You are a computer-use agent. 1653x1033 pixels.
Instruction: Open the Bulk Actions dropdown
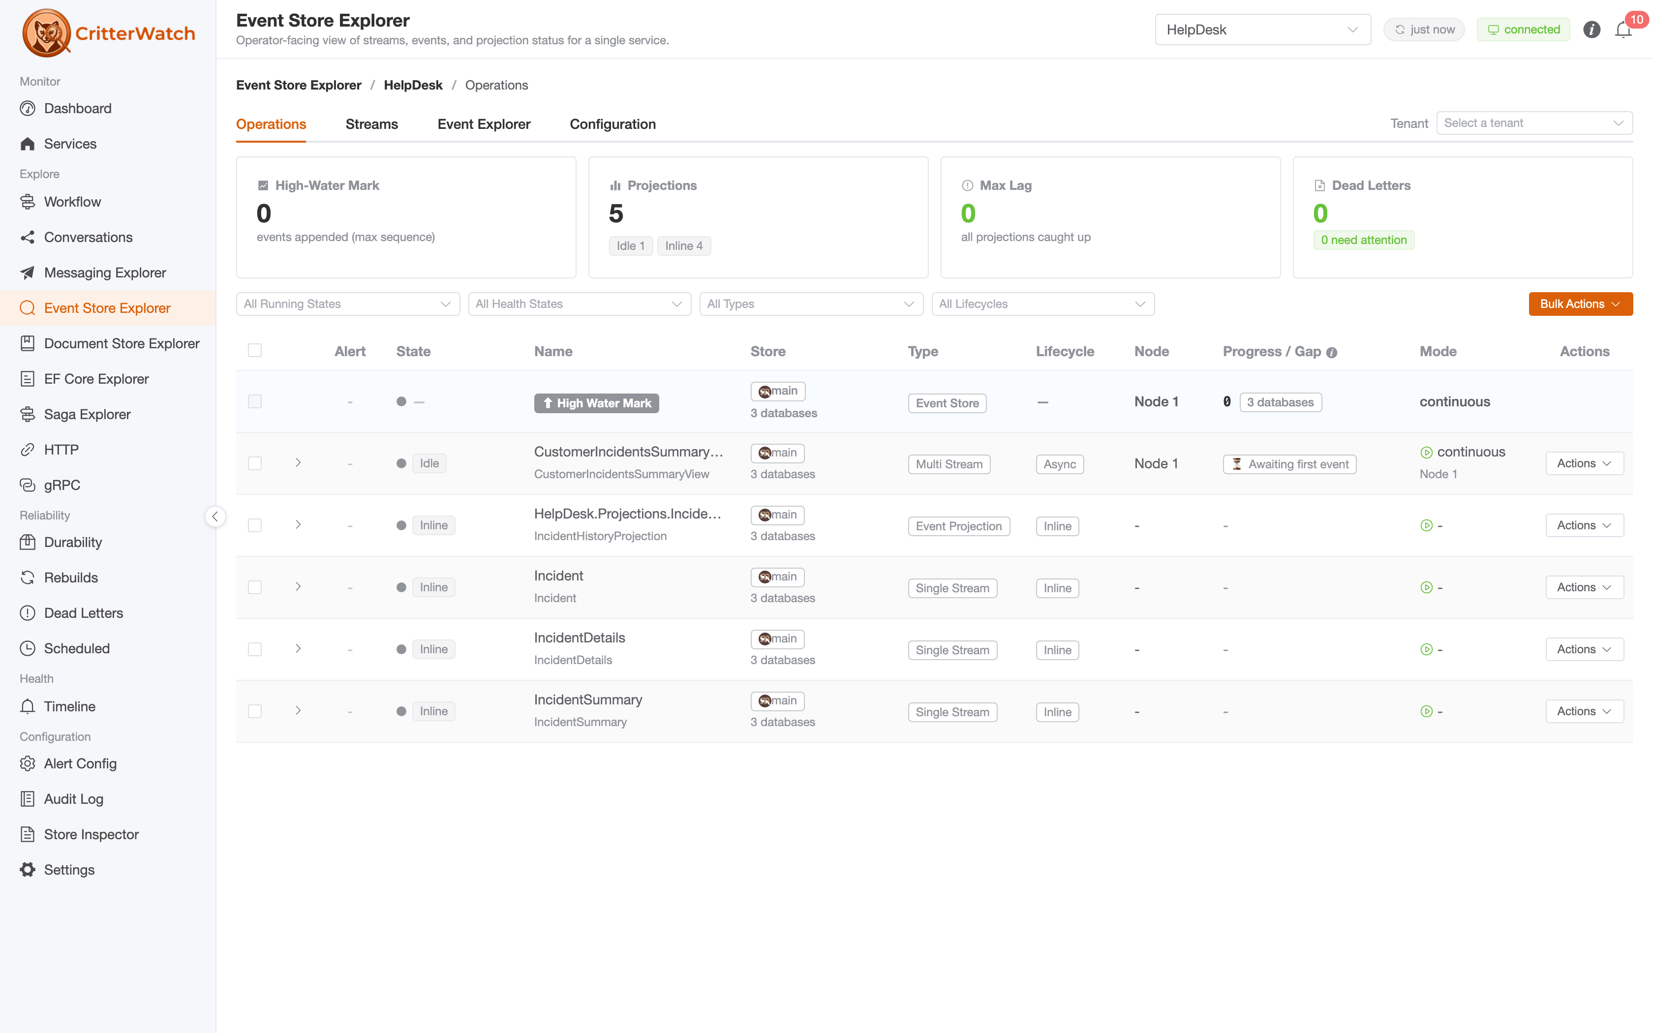pyautogui.click(x=1581, y=304)
